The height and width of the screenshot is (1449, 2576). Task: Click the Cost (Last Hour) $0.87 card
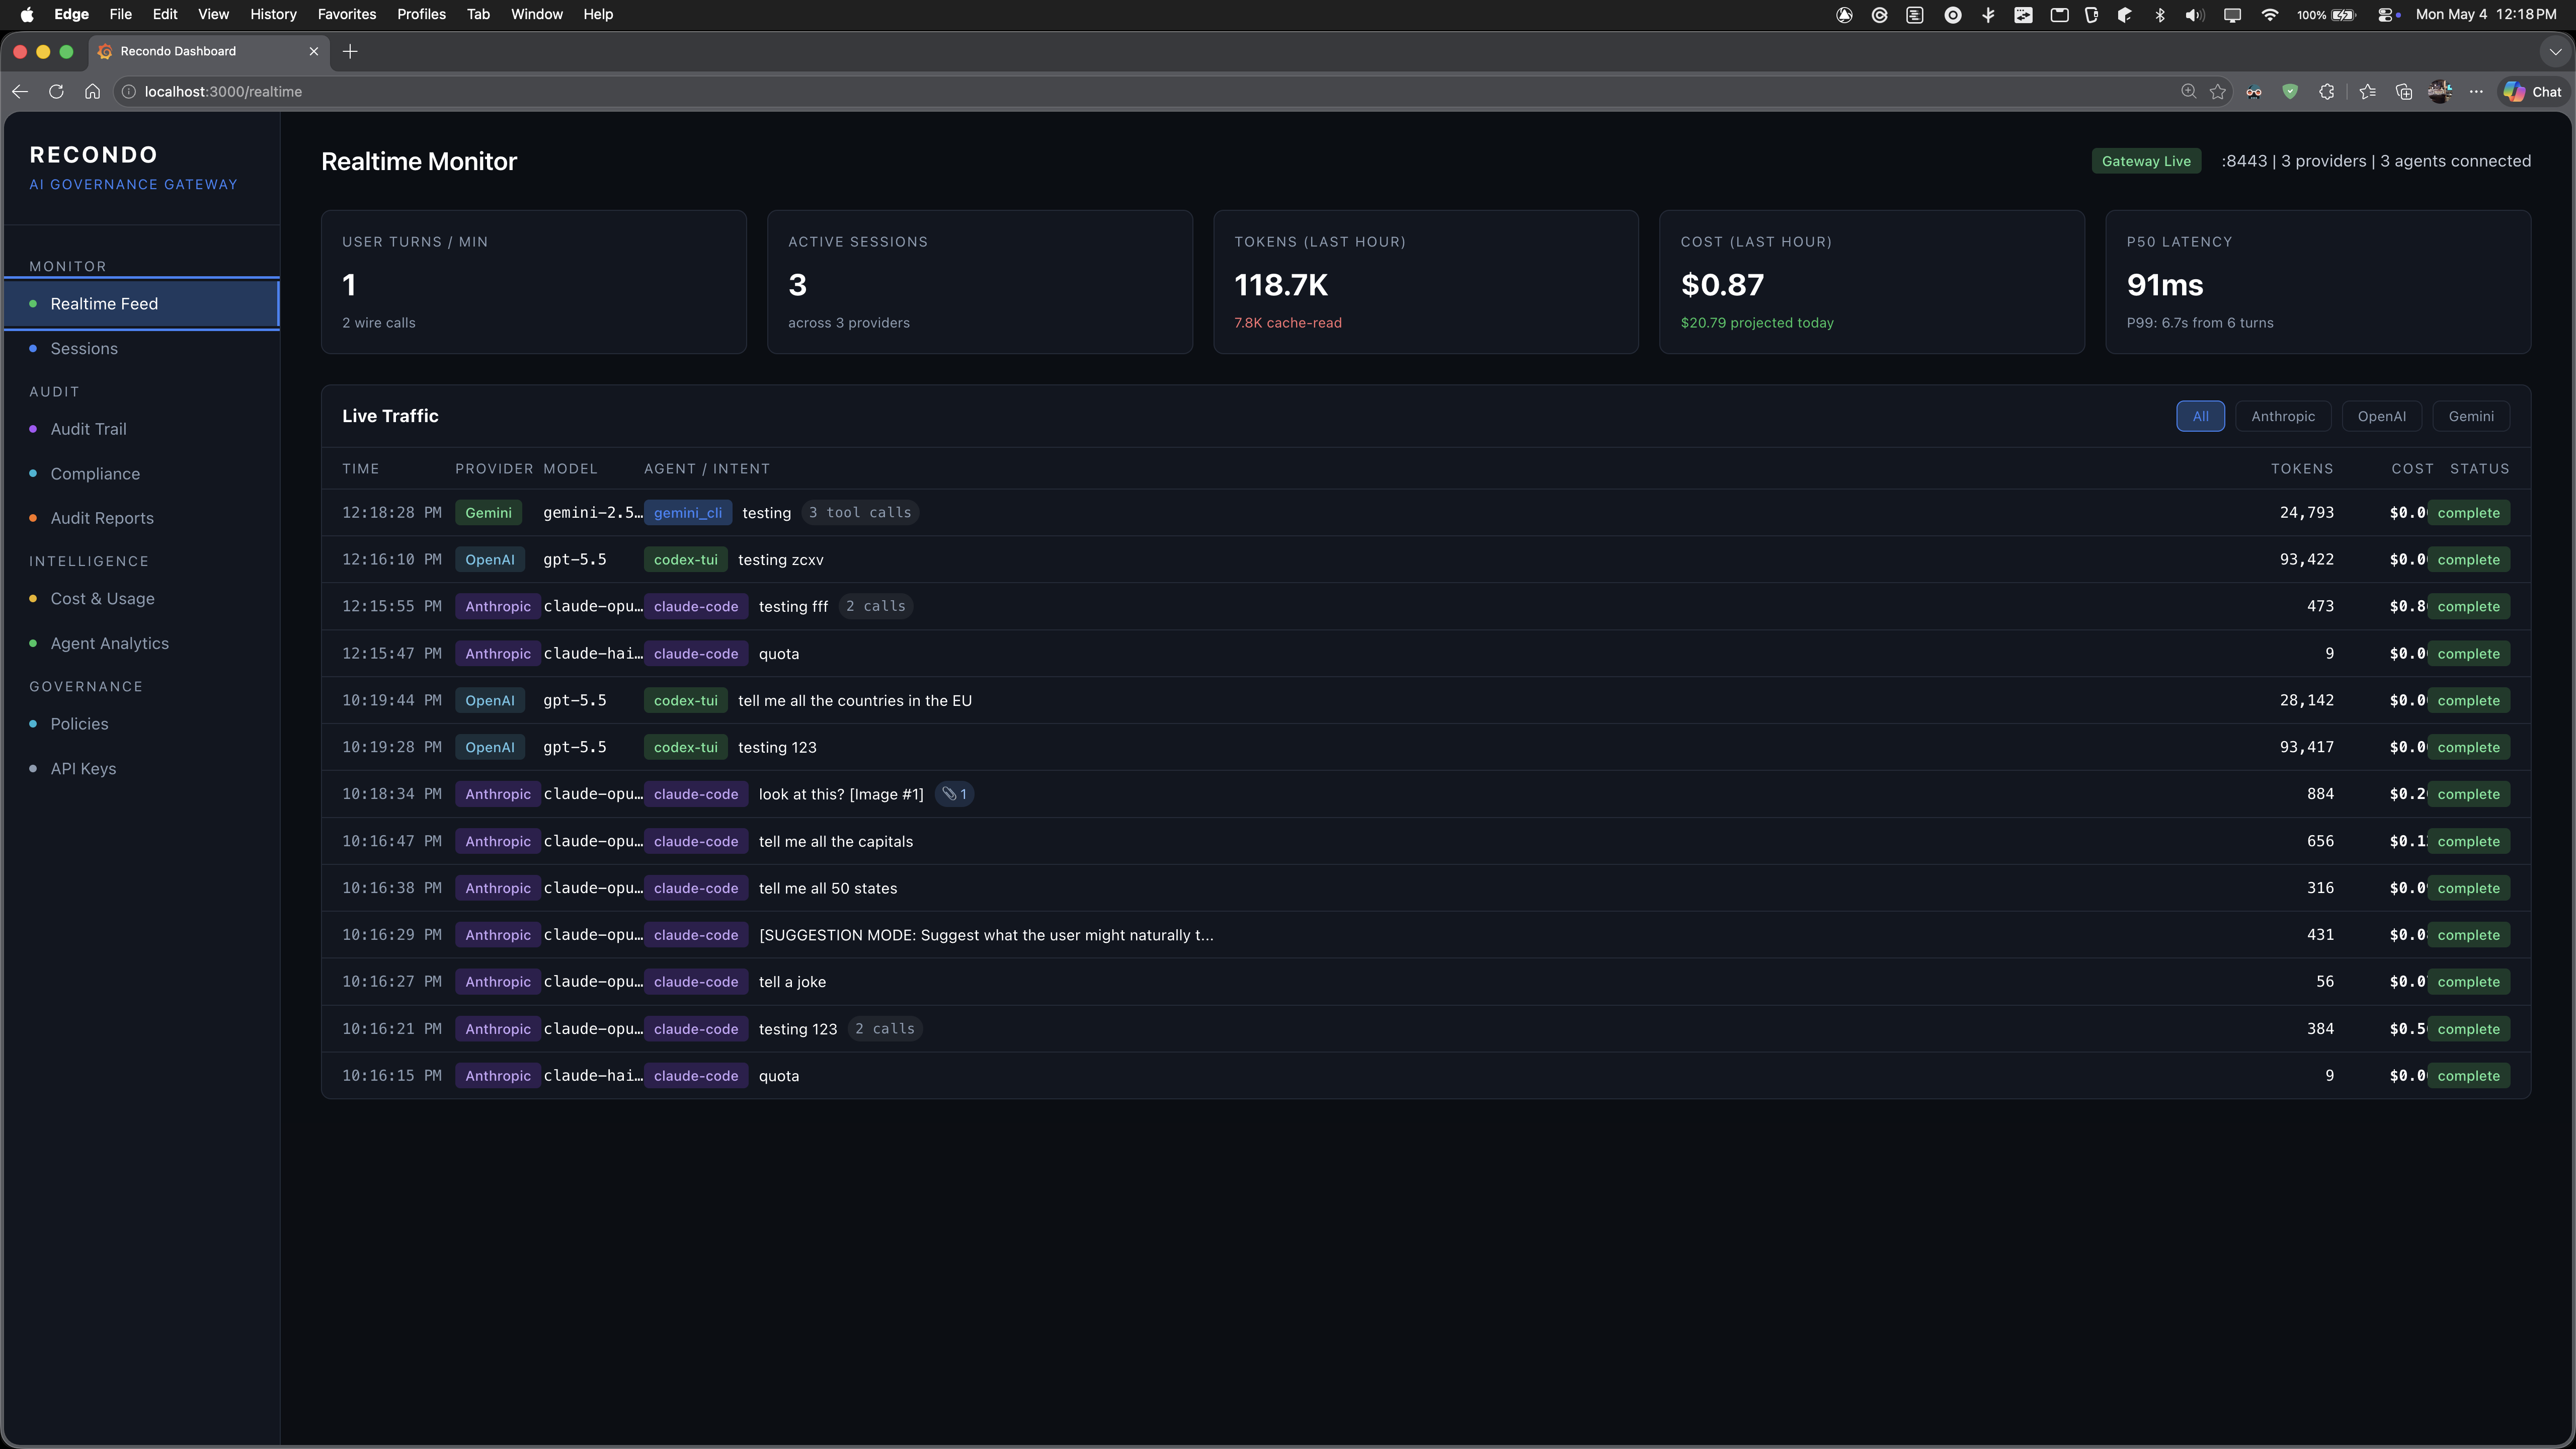tap(1872, 282)
